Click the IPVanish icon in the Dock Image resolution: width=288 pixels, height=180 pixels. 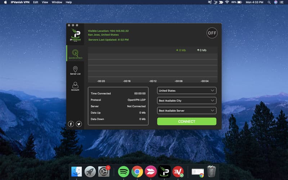tap(164, 172)
